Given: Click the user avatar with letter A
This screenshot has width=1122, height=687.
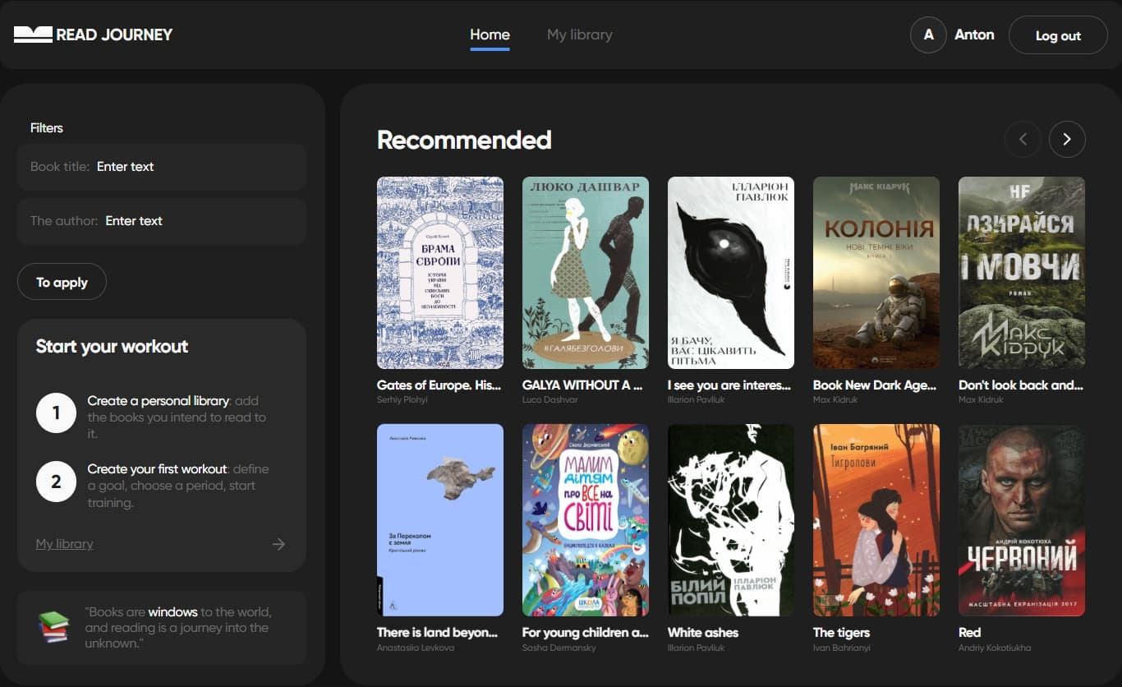Looking at the screenshot, I should pos(928,35).
